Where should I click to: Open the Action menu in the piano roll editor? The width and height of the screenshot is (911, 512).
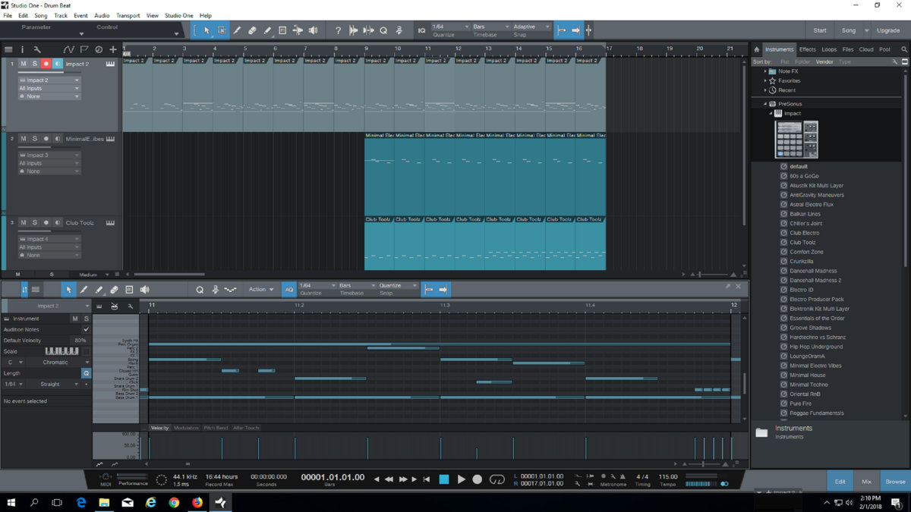260,289
